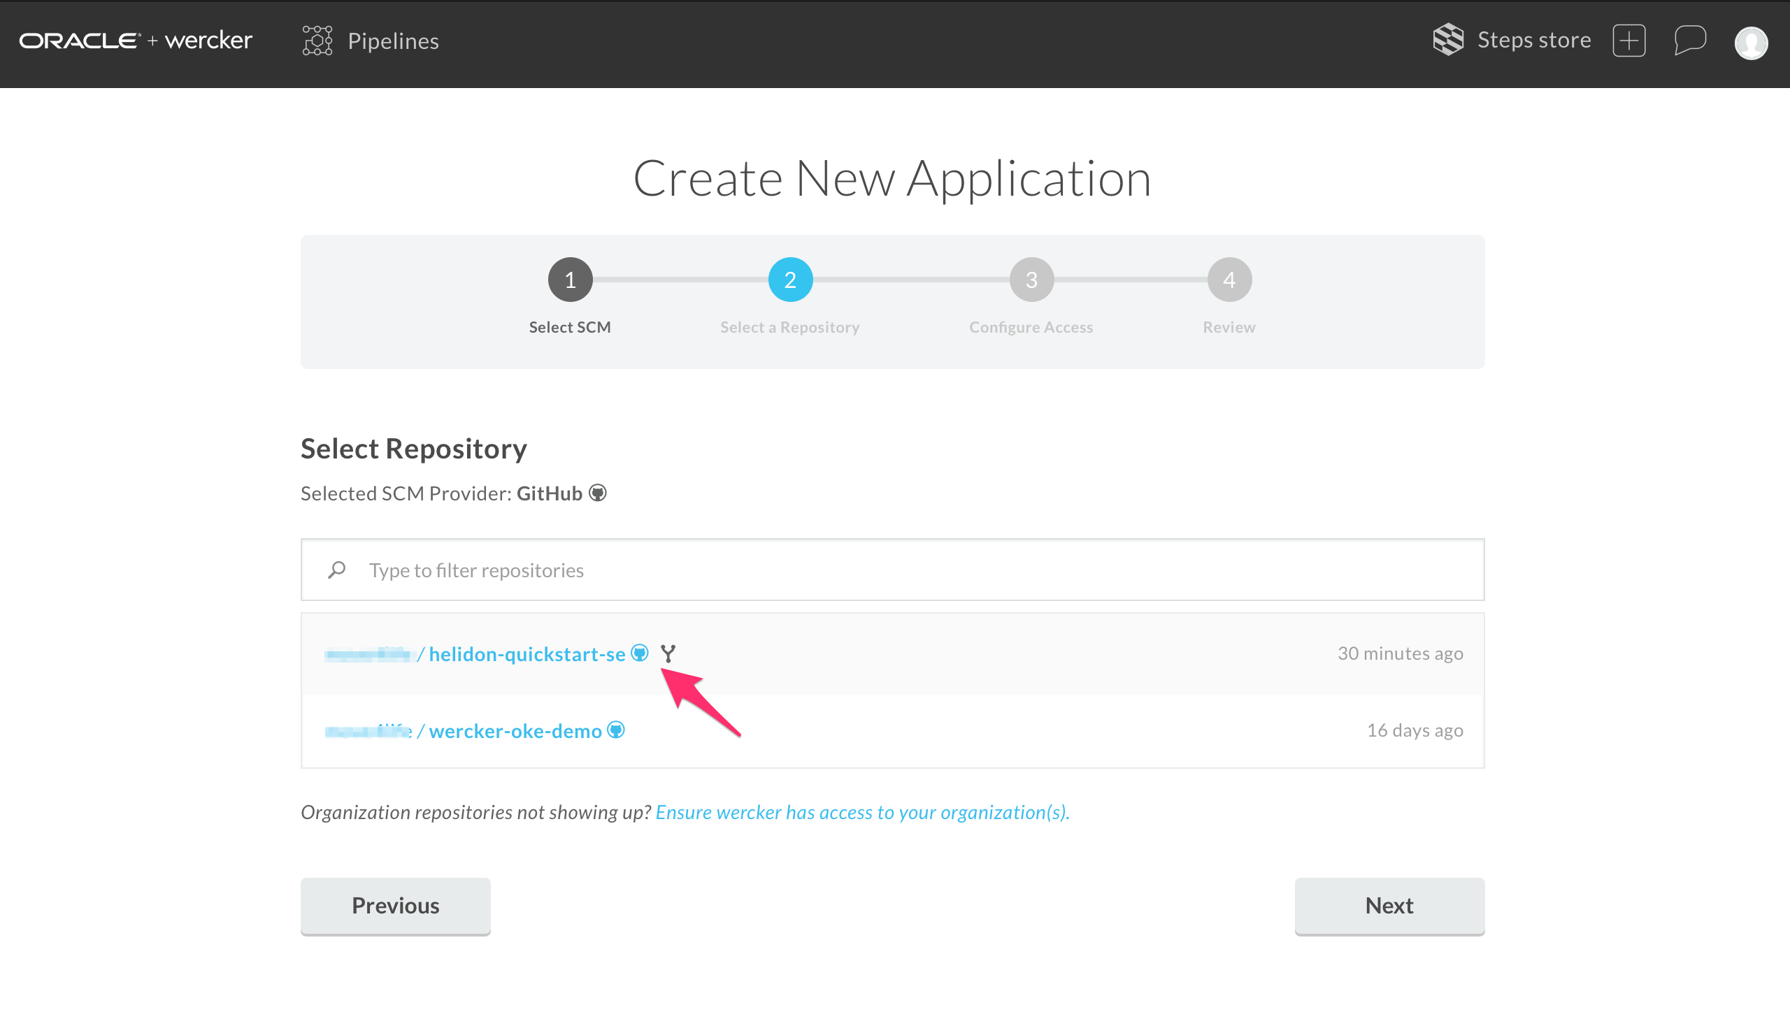Viewport: 1790px width, 1012px height.
Task: Open the Steps store icon
Action: 1448,39
